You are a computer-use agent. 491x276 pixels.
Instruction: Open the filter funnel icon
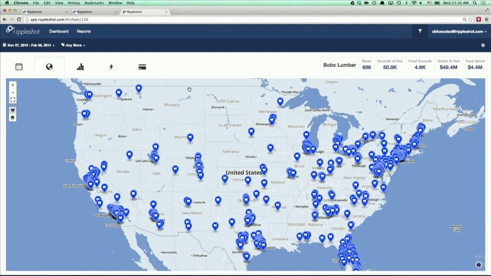tap(420, 31)
